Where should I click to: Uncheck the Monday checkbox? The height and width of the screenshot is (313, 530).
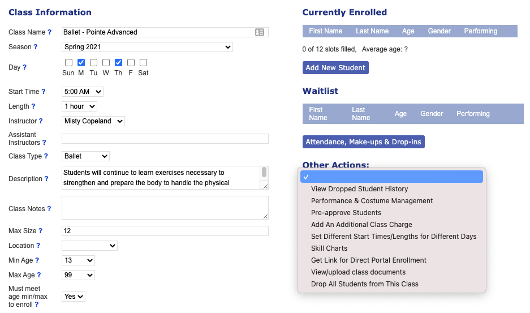tap(81, 63)
